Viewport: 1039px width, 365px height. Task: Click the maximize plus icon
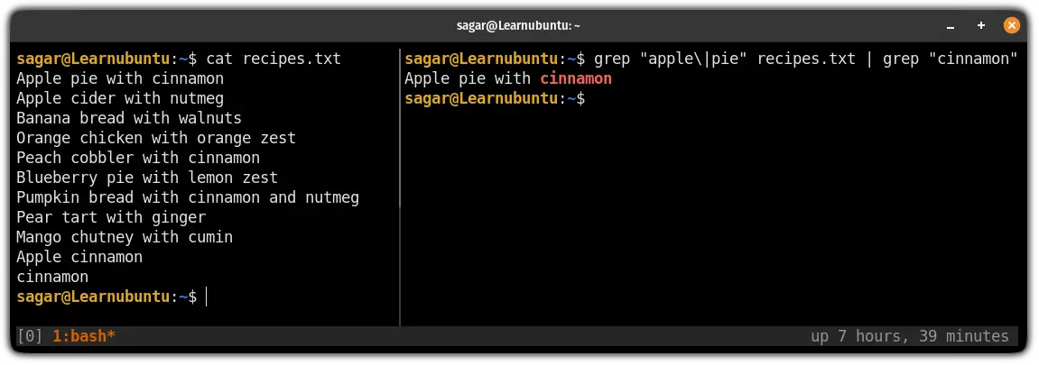pyautogui.click(x=981, y=26)
